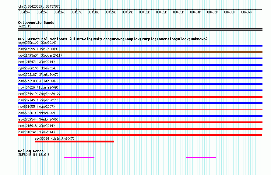271x175 pixels.
Task: Click the esv33064 (deSmith2007) label text
Action: click(x=55, y=138)
